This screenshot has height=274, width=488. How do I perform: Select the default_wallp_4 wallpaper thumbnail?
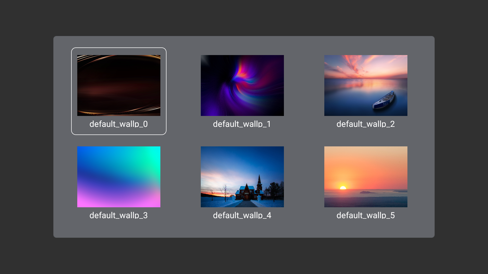tap(242, 177)
